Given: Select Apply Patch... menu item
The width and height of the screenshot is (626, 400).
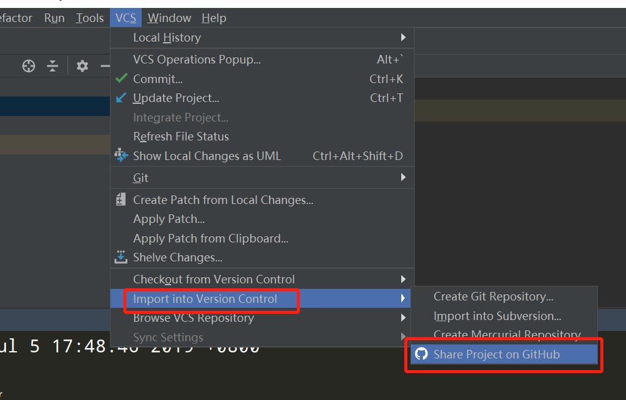Looking at the screenshot, I should 262,219.
